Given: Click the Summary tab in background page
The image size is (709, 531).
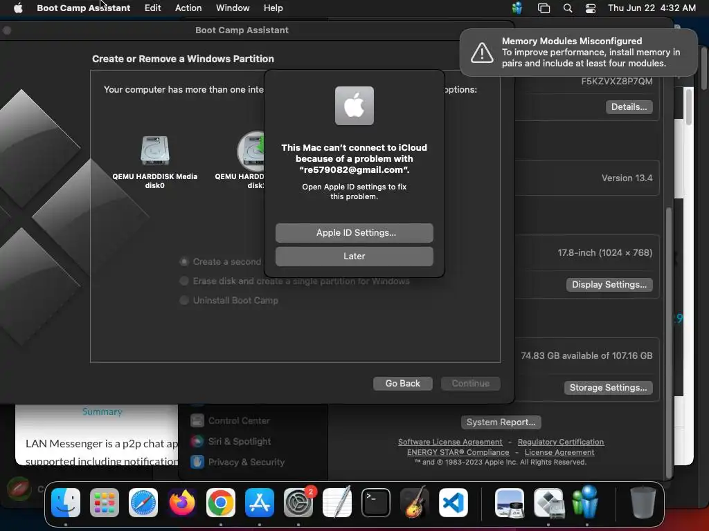Looking at the screenshot, I should 102,411.
